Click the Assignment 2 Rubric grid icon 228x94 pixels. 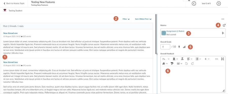click(x=164, y=33)
